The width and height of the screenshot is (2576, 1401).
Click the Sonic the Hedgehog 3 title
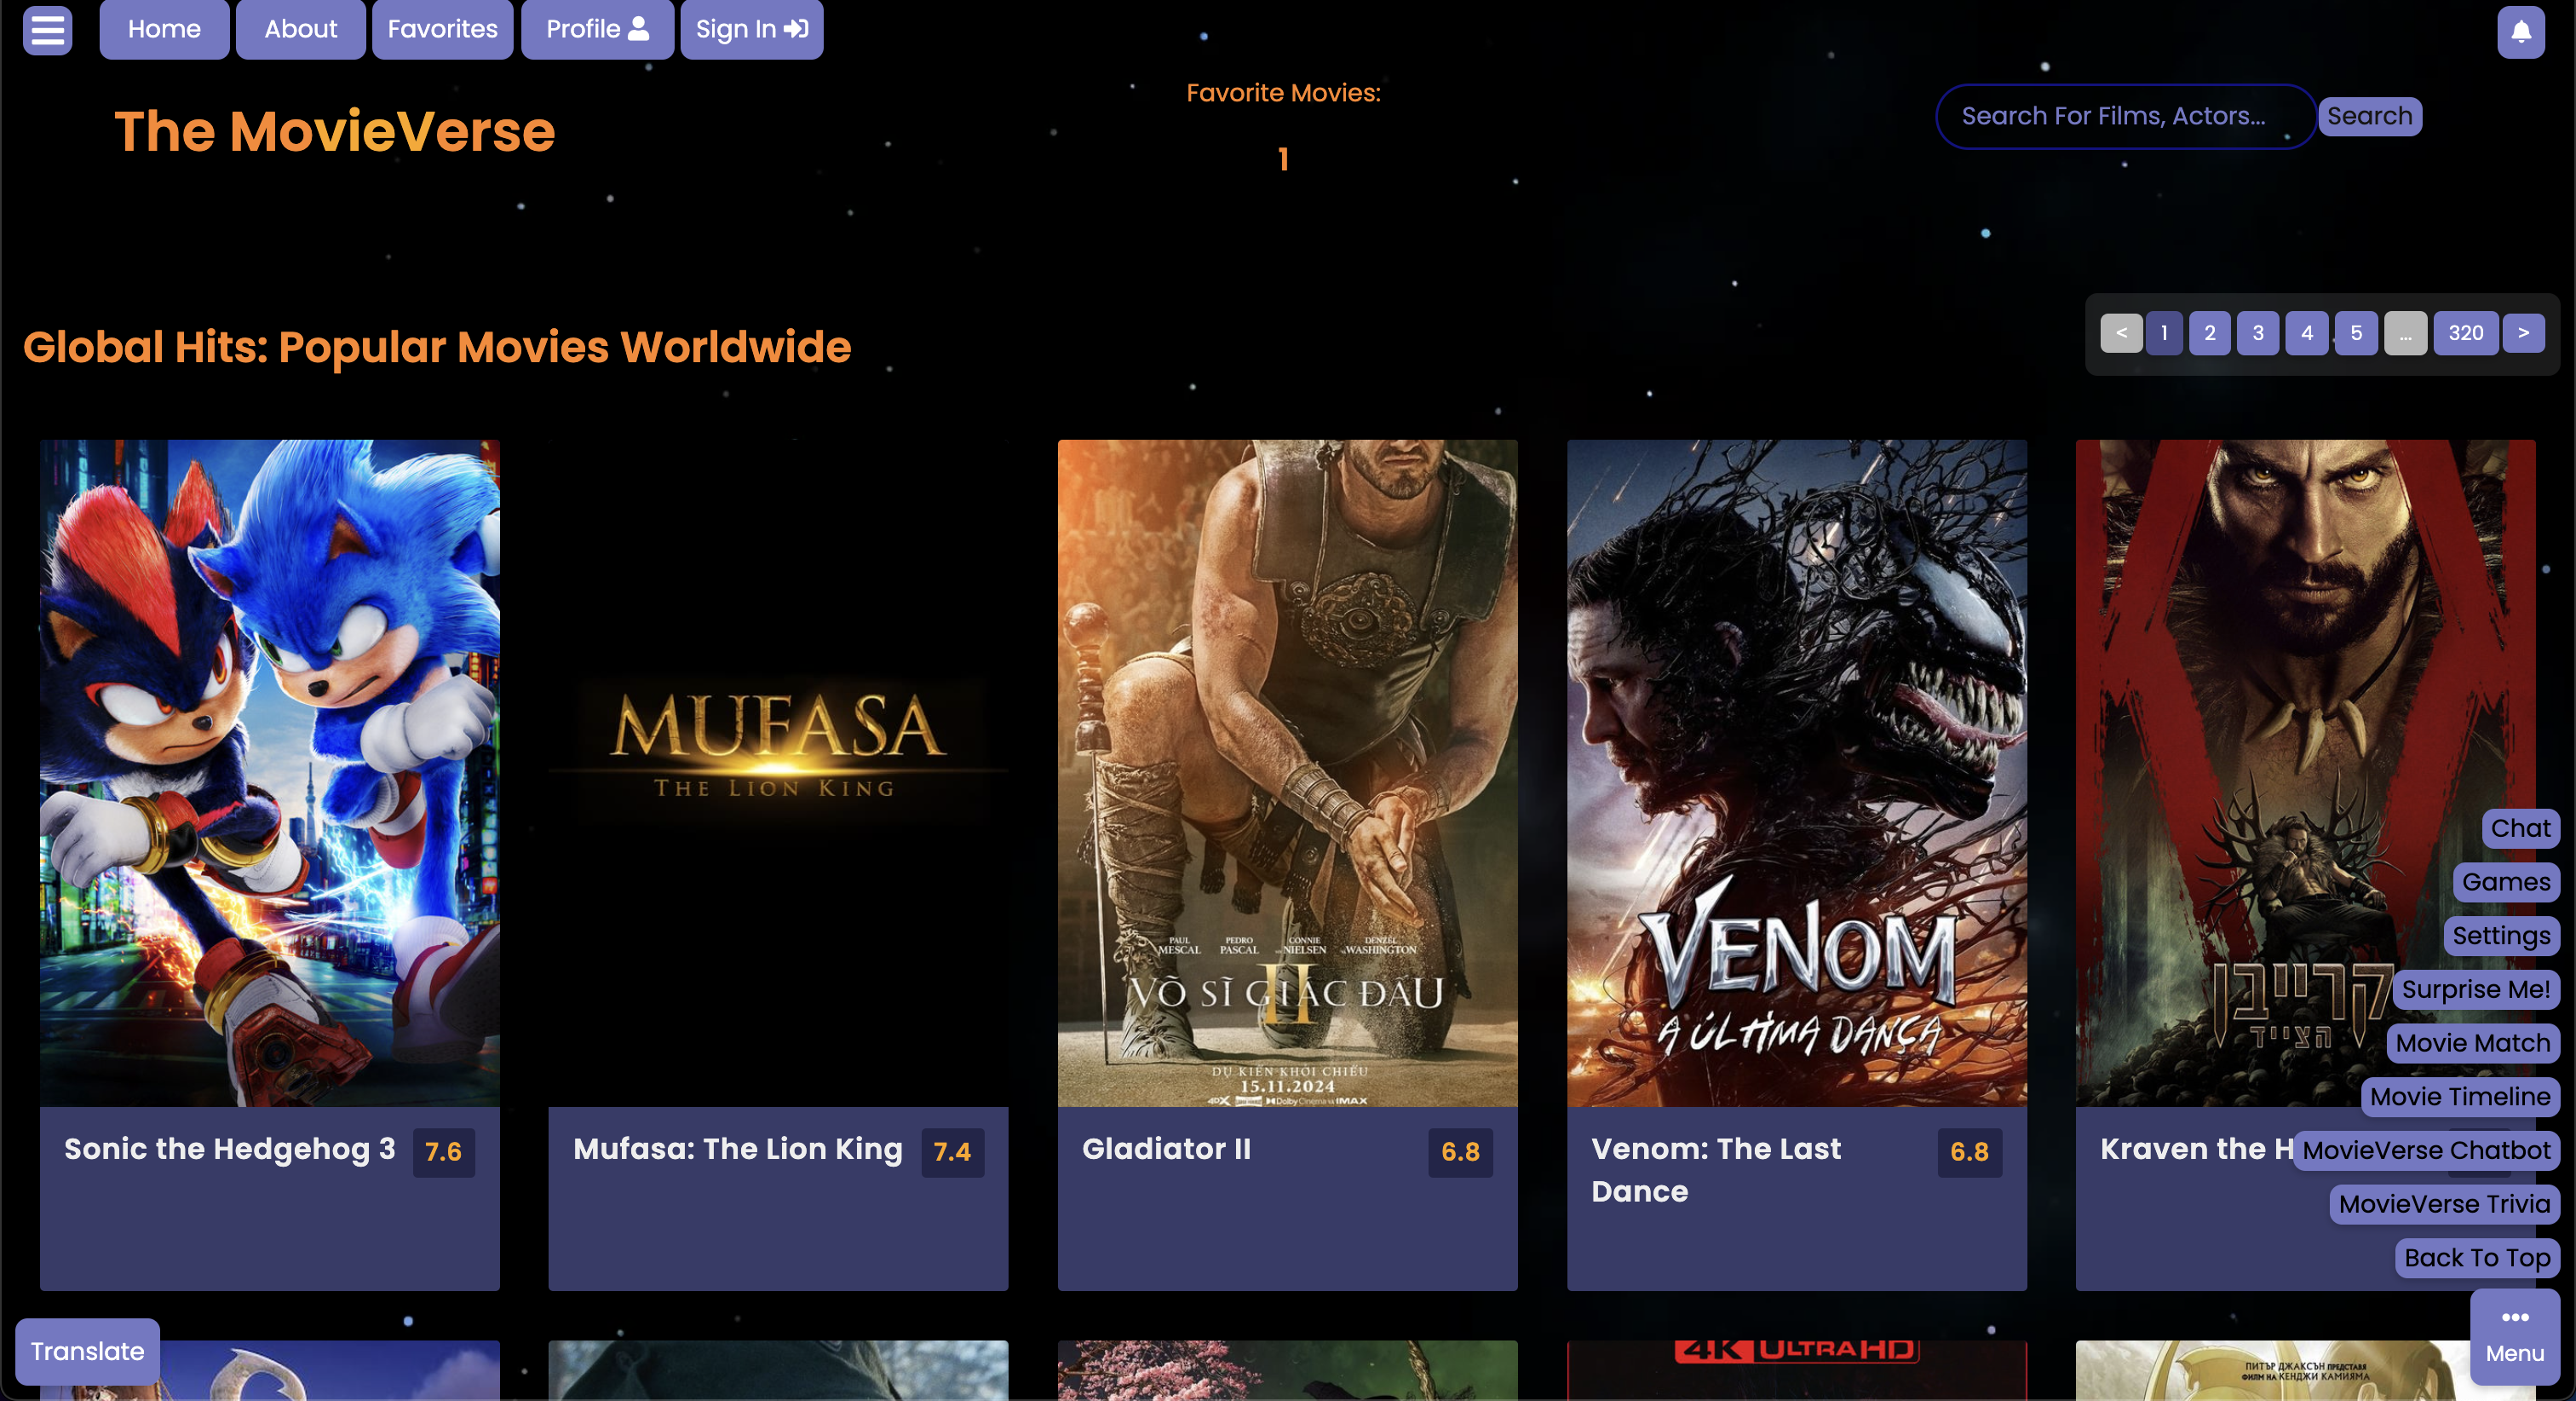click(x=230, y=1149)
